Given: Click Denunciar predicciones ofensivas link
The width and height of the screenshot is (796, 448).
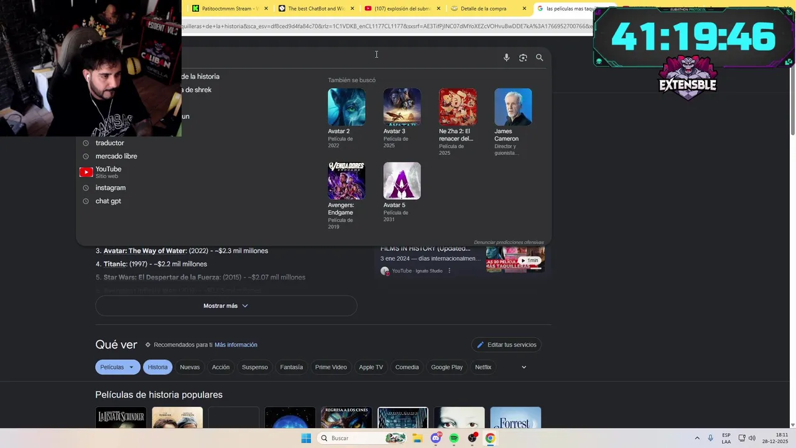Looking at the screenshot, I should 509,243.
